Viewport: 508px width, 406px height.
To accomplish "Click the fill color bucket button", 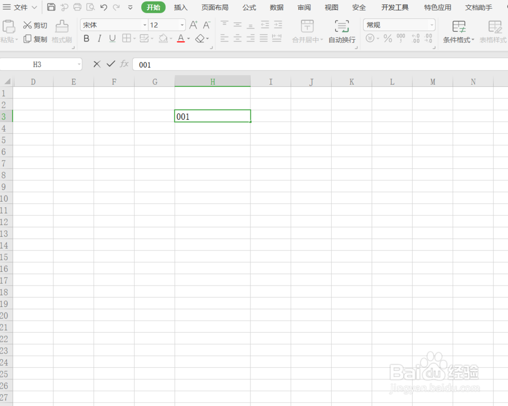I will click(x=163, y=39).
